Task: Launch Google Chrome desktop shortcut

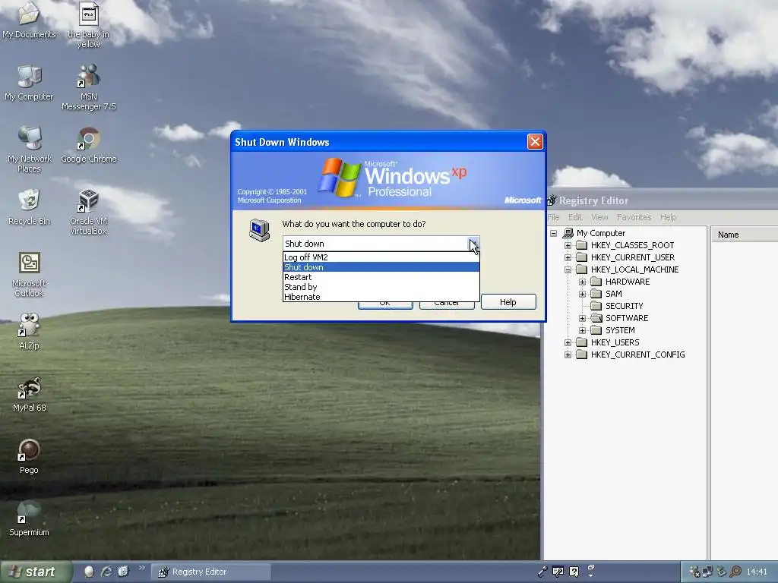Action: pyautogui.click(x=88, y=145)
